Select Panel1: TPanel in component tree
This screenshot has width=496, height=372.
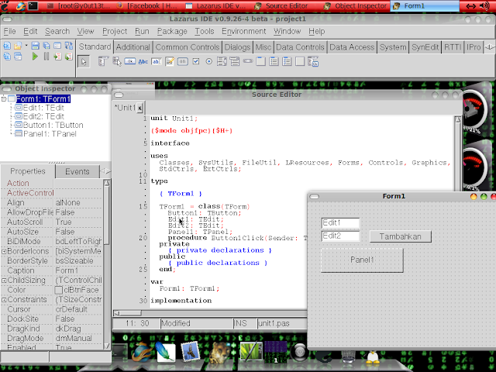[x=50, y=134]
